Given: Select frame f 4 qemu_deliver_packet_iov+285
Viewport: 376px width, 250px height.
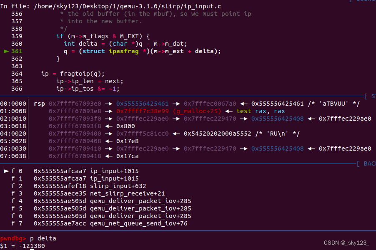Looking at the screenshot, I should pos(101,201).
